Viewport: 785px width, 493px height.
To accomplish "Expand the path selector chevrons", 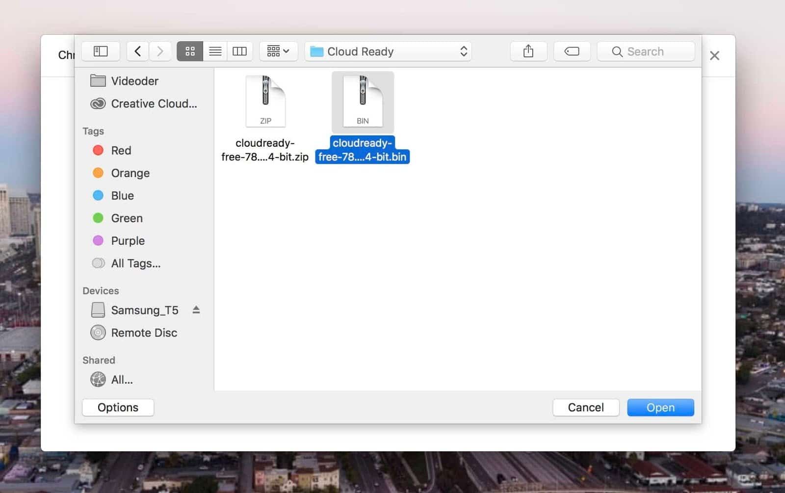I will tap(463, 51).
